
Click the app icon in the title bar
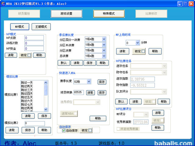click(3, 4)
